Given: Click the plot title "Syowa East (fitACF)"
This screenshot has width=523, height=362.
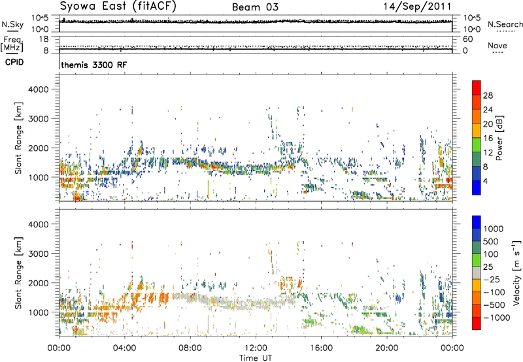Looking at the screenshot, I should [118, 6].
